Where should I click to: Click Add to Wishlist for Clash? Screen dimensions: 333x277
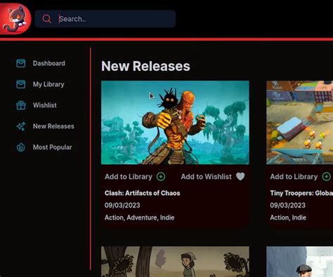point(206,177)
